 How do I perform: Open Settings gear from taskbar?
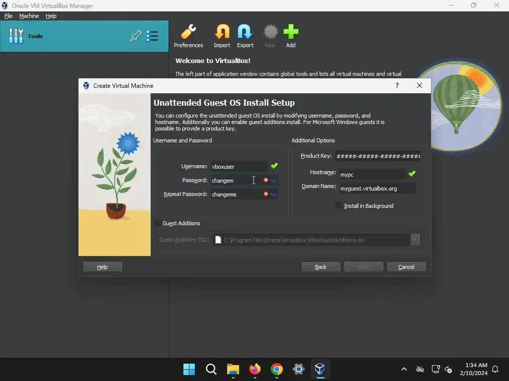tap(298, 369)
